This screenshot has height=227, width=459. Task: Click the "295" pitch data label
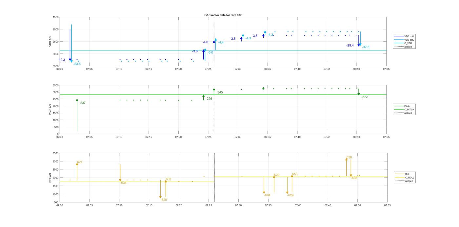coord(210,99)
